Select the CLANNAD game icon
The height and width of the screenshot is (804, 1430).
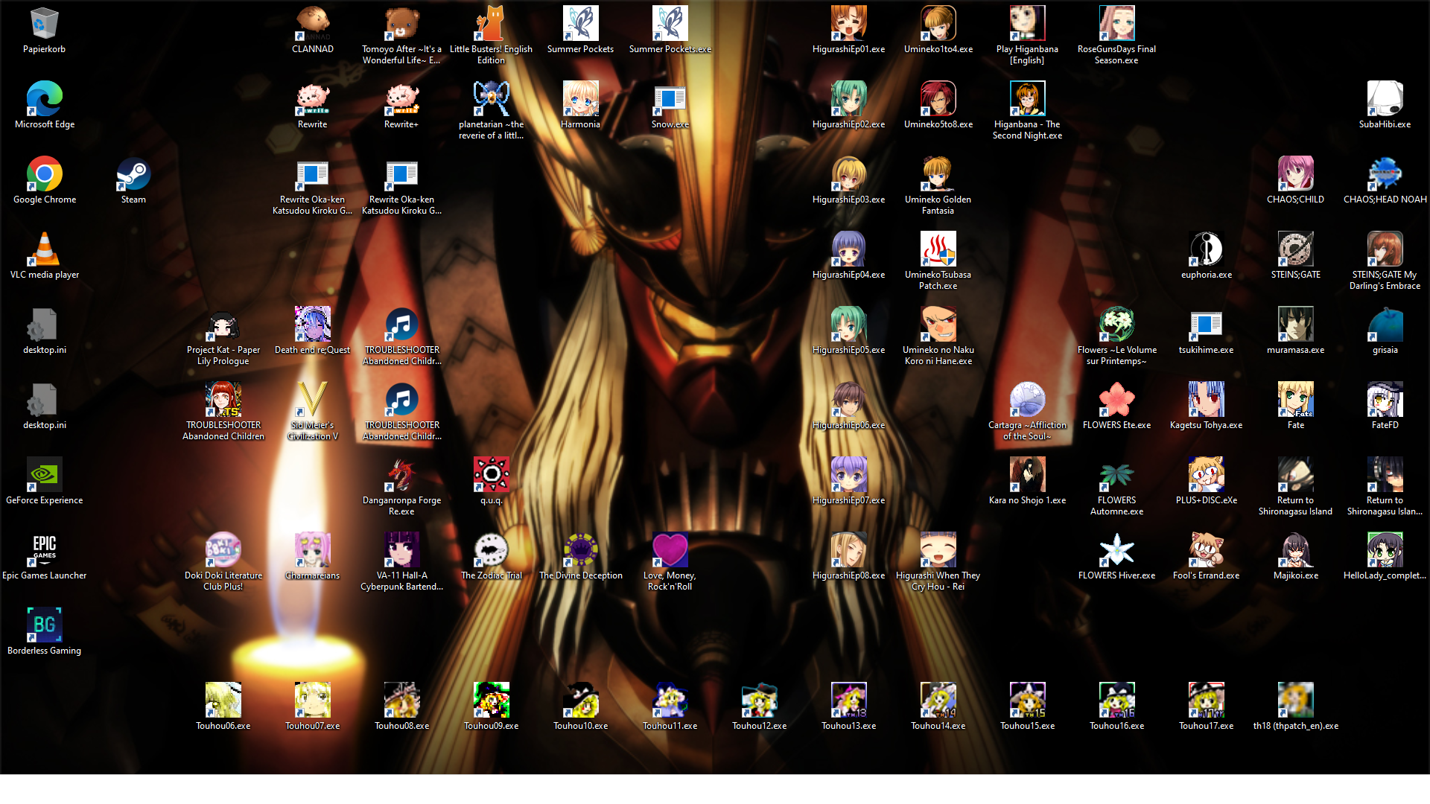pos(312,24)
